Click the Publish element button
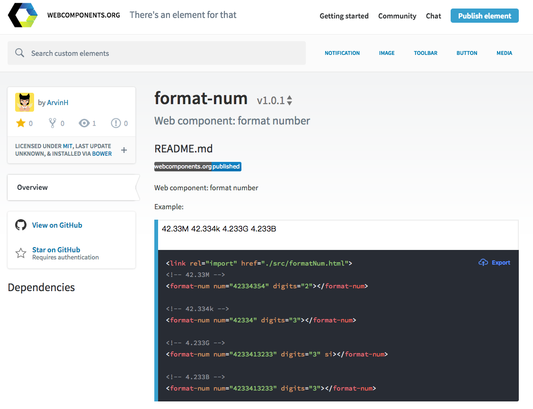The image size is (533, 409). [x=484, y=16]
